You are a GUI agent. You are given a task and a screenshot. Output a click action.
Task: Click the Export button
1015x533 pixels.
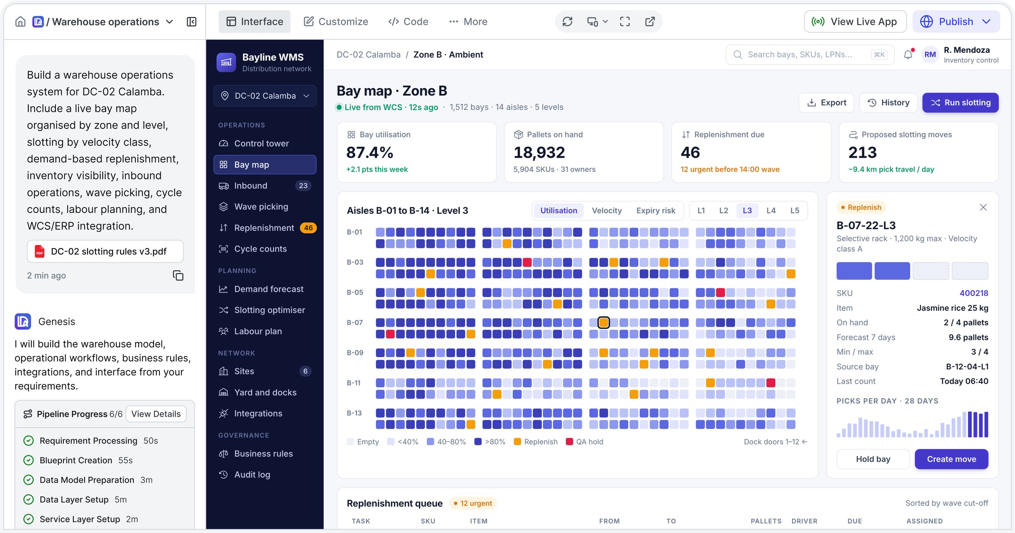(x=826, y=103)
